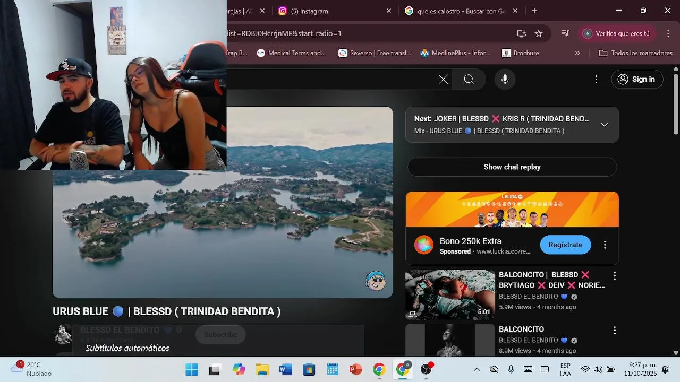Clear the YouTube search box with X

click(x=443, y=79)
